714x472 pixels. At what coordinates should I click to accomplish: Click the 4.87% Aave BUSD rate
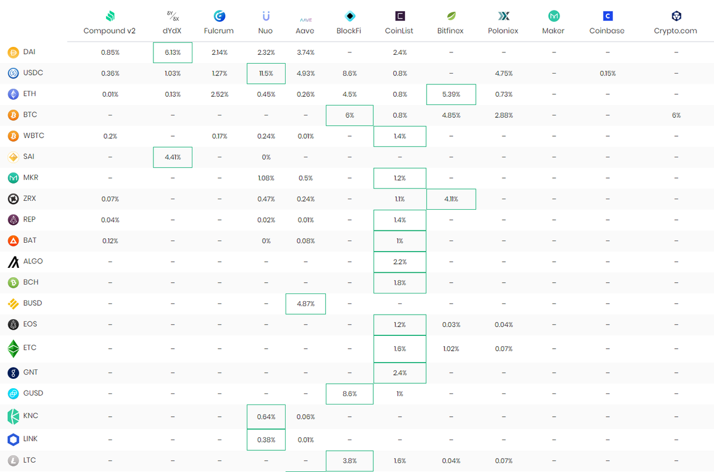pos(306,304)
